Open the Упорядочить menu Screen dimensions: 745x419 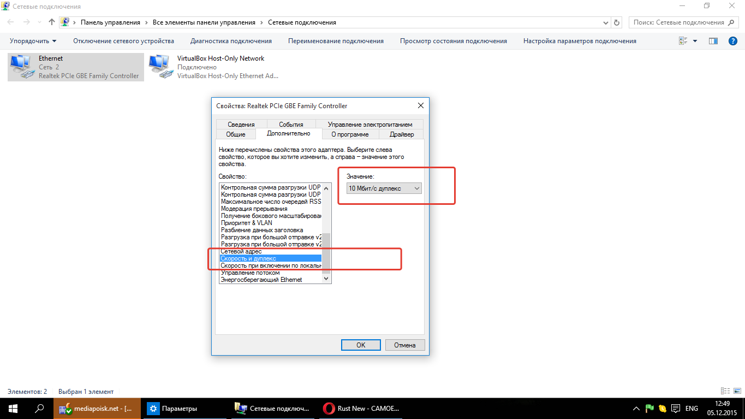click(33, 41)
